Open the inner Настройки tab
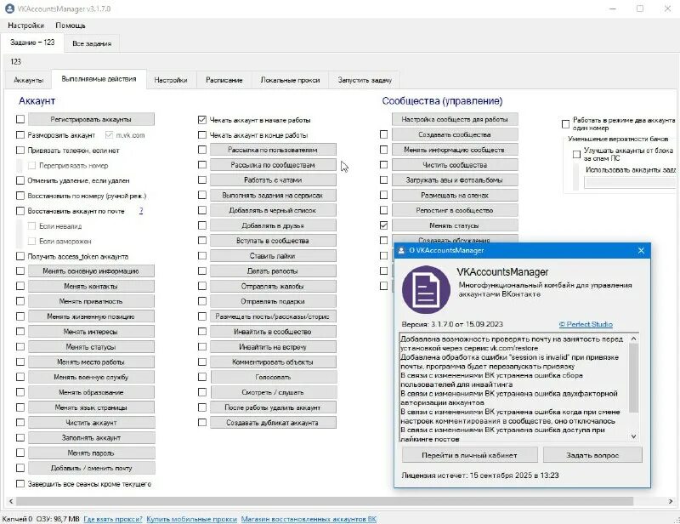 (171, 80)
